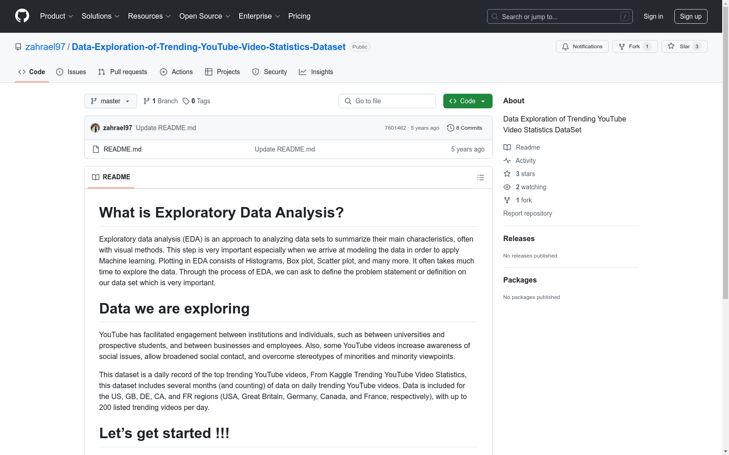729x455 pixels.
Task: Open the README outline list icon
Action: pos(481,177)
